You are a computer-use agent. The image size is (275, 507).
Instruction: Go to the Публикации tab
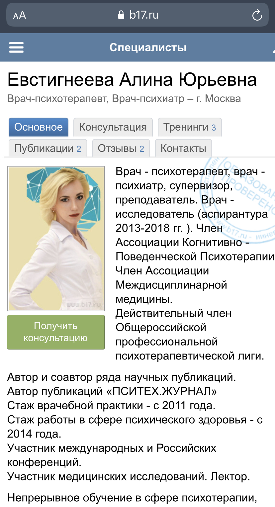pyautogui.click(x=47, y=148)
